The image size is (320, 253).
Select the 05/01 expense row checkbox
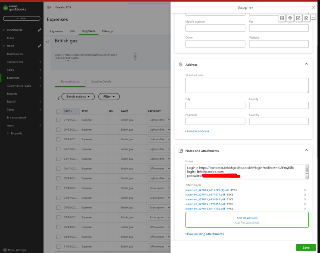58,139
